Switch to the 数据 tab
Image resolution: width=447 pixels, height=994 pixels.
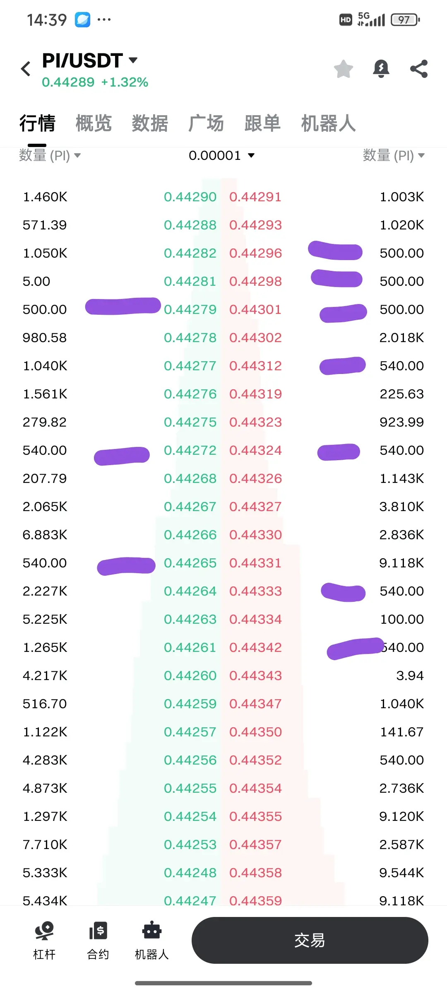click(150, 123)
